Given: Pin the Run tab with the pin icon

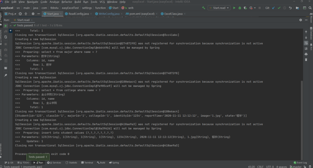Looking at the screenshot, I should point(6,75).
